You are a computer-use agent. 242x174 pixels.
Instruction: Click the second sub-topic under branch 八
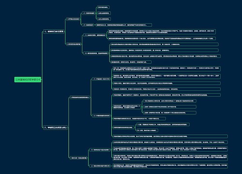pos(78,158)
